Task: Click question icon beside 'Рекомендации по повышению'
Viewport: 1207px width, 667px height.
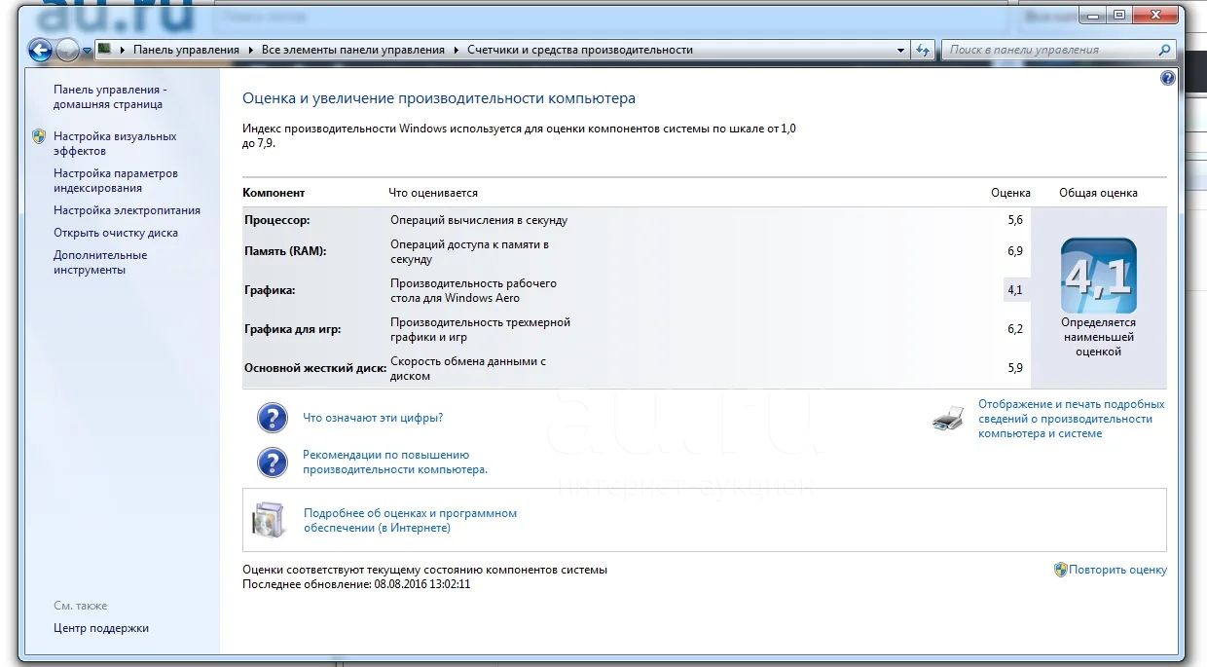Action: [273, 463]
